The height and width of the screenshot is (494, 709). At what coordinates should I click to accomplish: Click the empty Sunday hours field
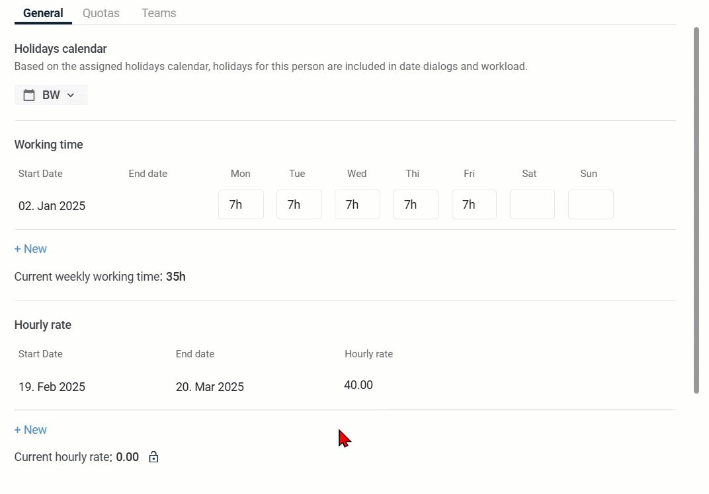click(590, 205)
